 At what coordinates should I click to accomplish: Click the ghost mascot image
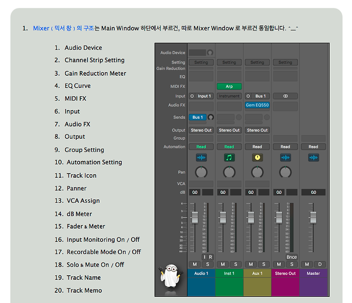pos(171,276)
